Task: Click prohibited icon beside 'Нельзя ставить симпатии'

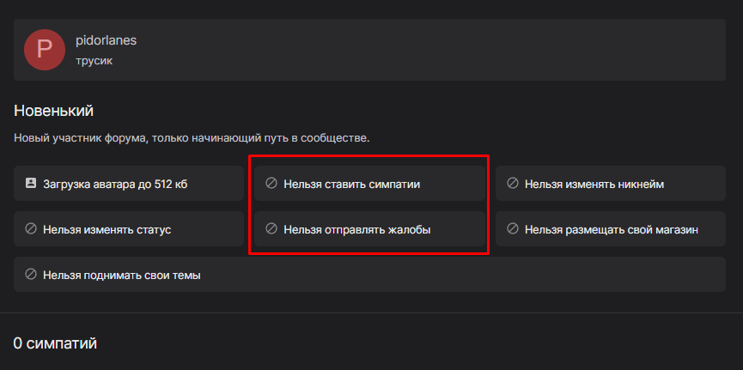Action: point(271,184)
